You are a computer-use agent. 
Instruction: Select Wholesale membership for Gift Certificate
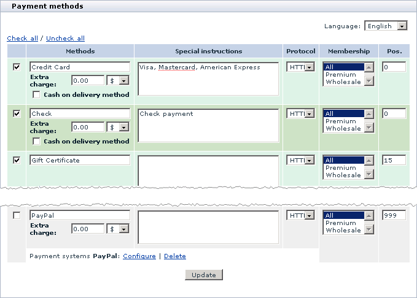(343, 175)
